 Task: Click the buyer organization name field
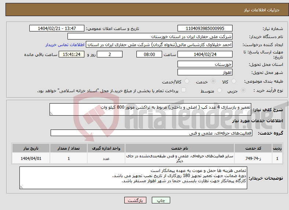click(x=150, y=37)
